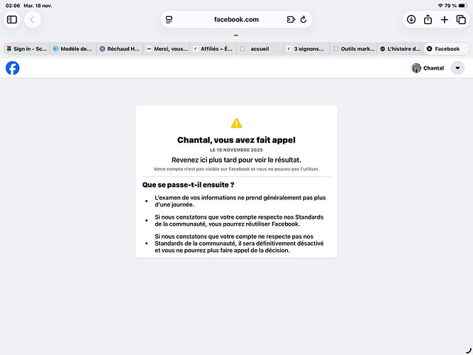Close the active Facebook tab

(429, 49)
